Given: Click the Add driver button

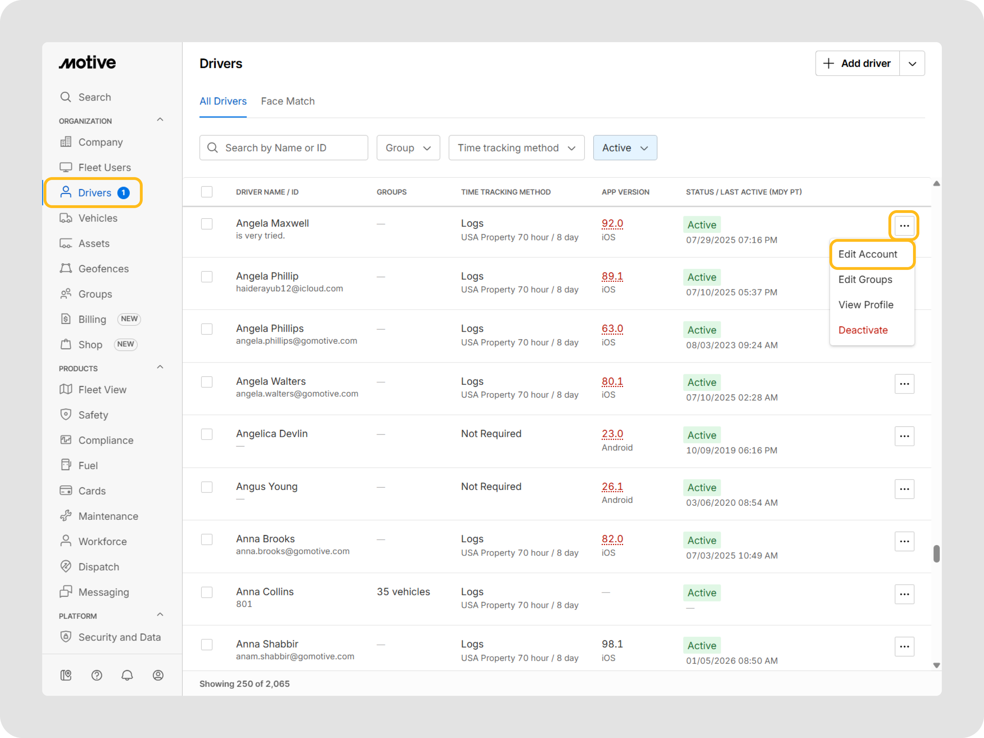Looking at the screenshot, I should coord(857,64).
